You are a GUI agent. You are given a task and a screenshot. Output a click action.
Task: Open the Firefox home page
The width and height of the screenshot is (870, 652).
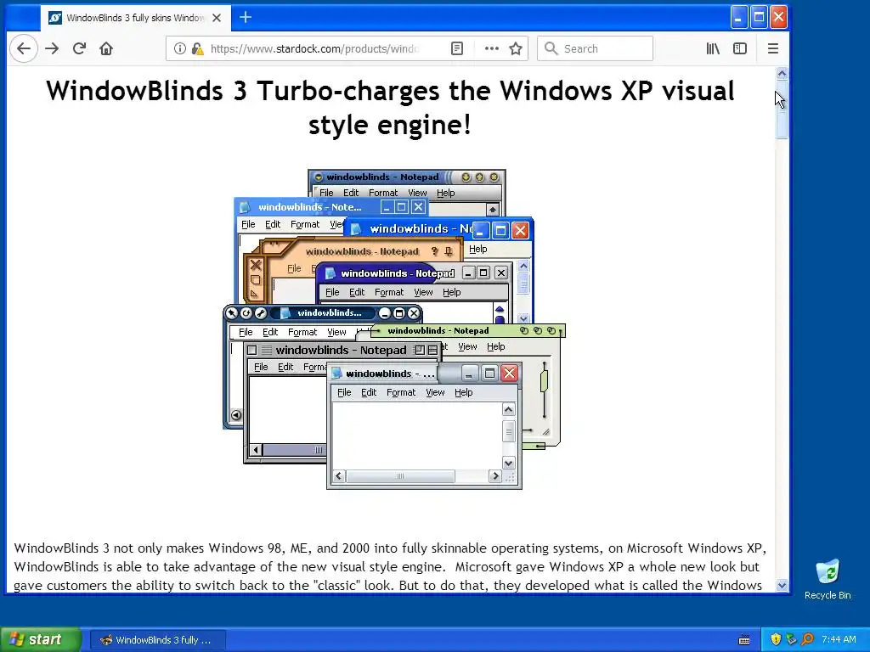coord(106,48)
